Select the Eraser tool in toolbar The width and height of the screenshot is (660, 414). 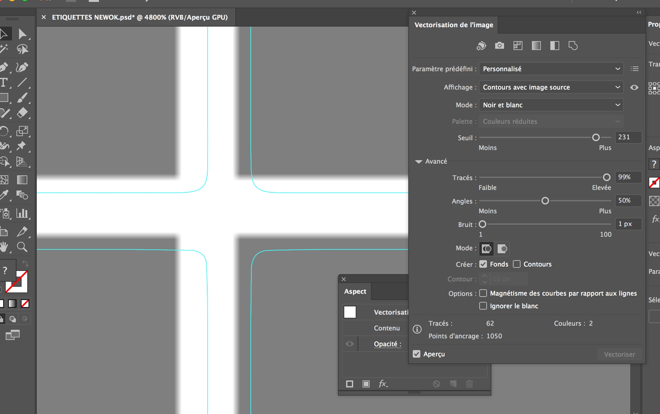[x=22, y=113]
